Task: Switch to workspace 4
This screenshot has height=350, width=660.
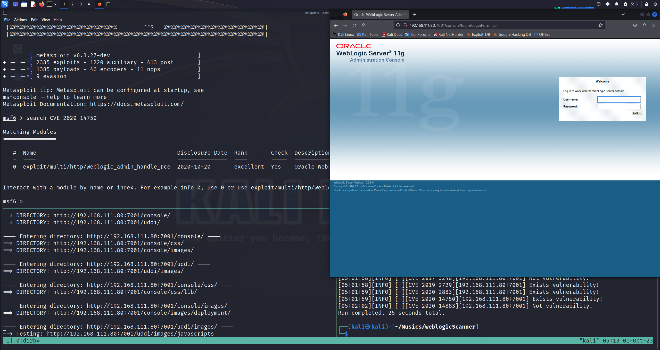Action: click(89, 4)
